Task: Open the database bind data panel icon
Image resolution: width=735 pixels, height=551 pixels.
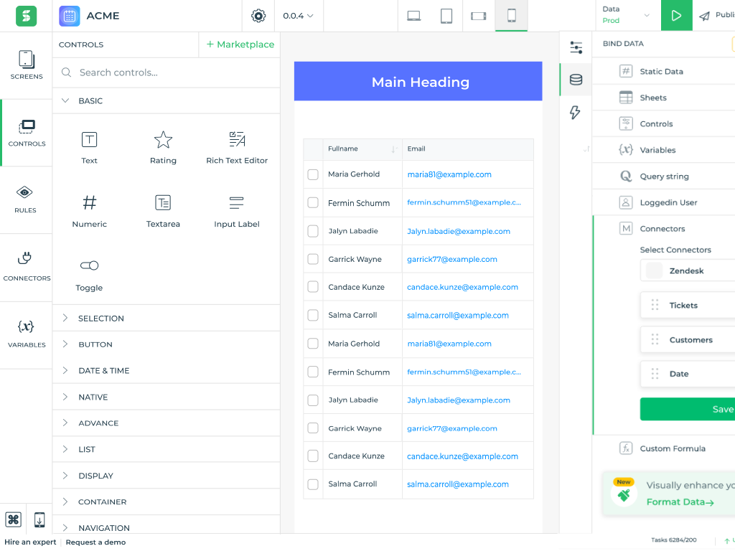Action: [x=576, y=80]
